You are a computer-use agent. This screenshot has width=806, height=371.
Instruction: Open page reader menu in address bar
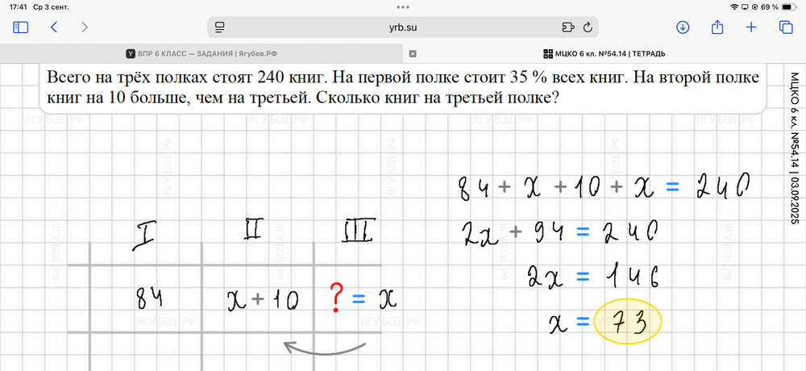point(219,27)
